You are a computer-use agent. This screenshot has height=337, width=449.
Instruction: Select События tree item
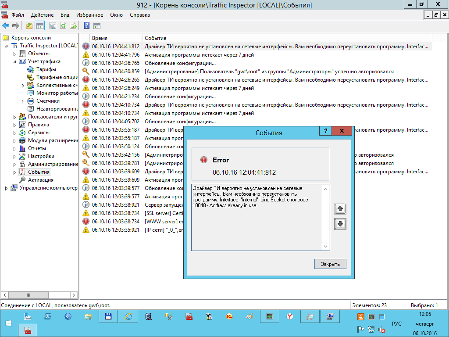pos(39,172)
